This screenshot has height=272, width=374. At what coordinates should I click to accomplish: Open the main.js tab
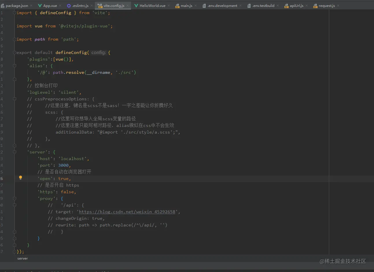[186, 5]
